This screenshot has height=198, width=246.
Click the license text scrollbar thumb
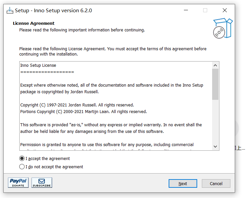pyautogui.click(x=215, y=84)
